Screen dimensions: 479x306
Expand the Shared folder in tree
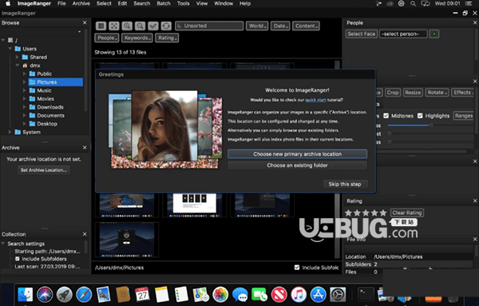coord(17,58)
